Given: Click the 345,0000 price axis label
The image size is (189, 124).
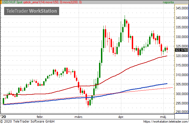Looking at the screenshot, I should [182, 8].
